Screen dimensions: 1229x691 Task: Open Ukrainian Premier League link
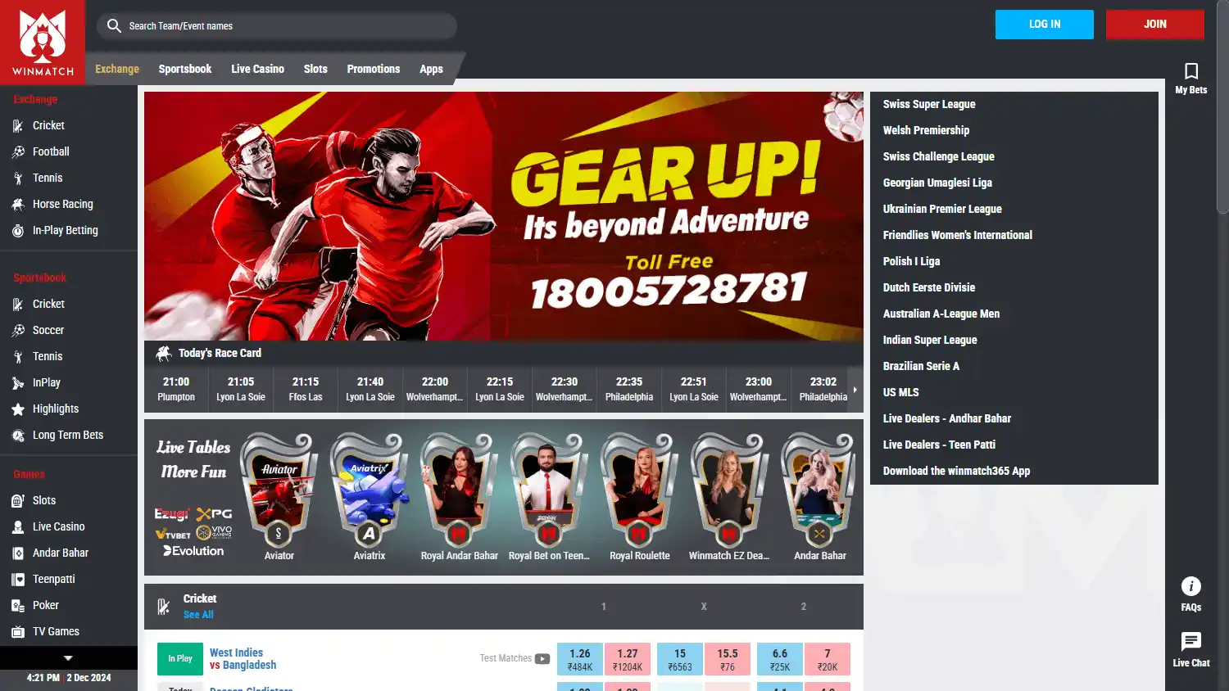(x=942, y=209)
